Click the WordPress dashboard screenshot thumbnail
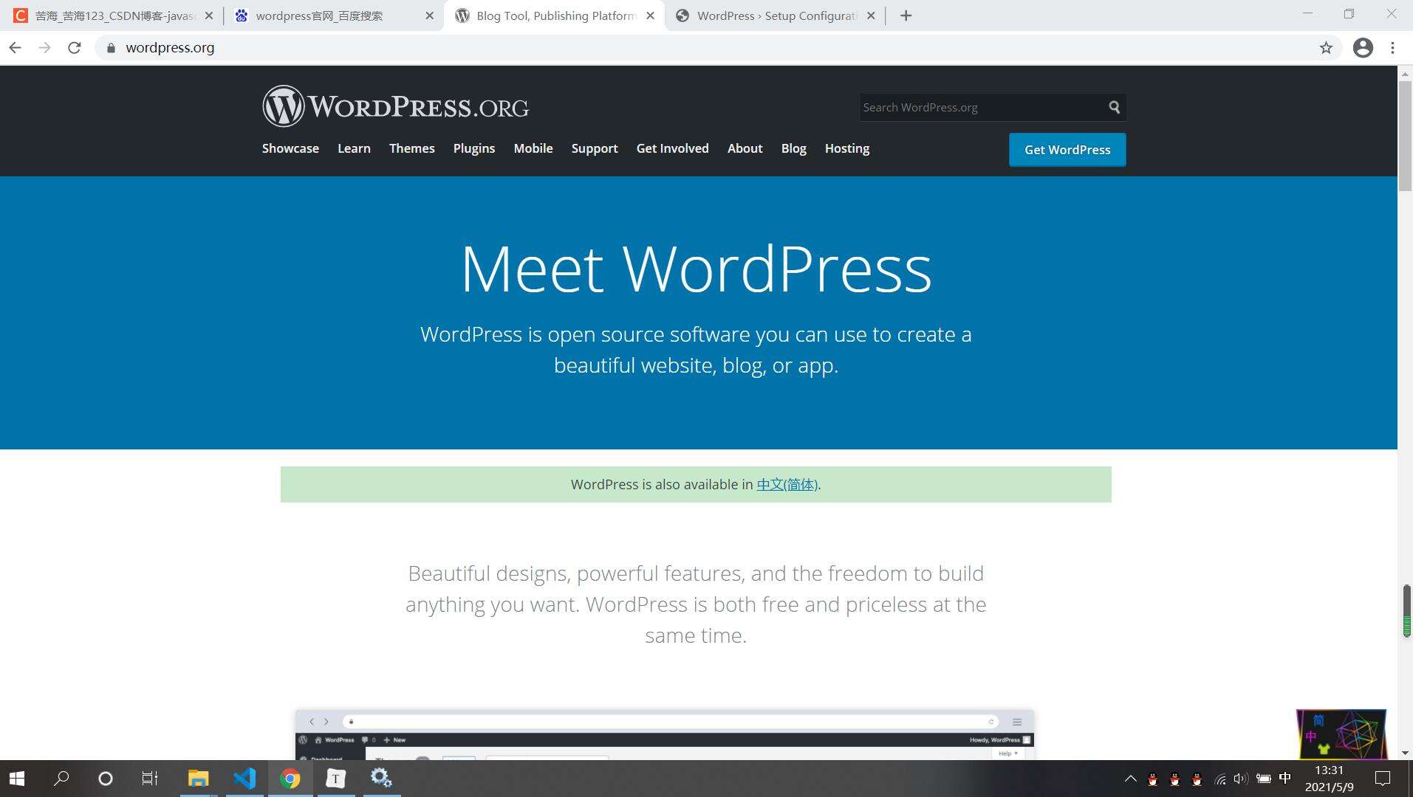This screenshot has height=797, width=1413. (x=664, y=735)
